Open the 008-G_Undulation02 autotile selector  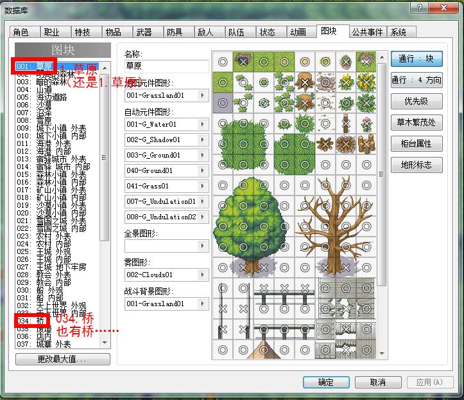[x=167, y=217]
